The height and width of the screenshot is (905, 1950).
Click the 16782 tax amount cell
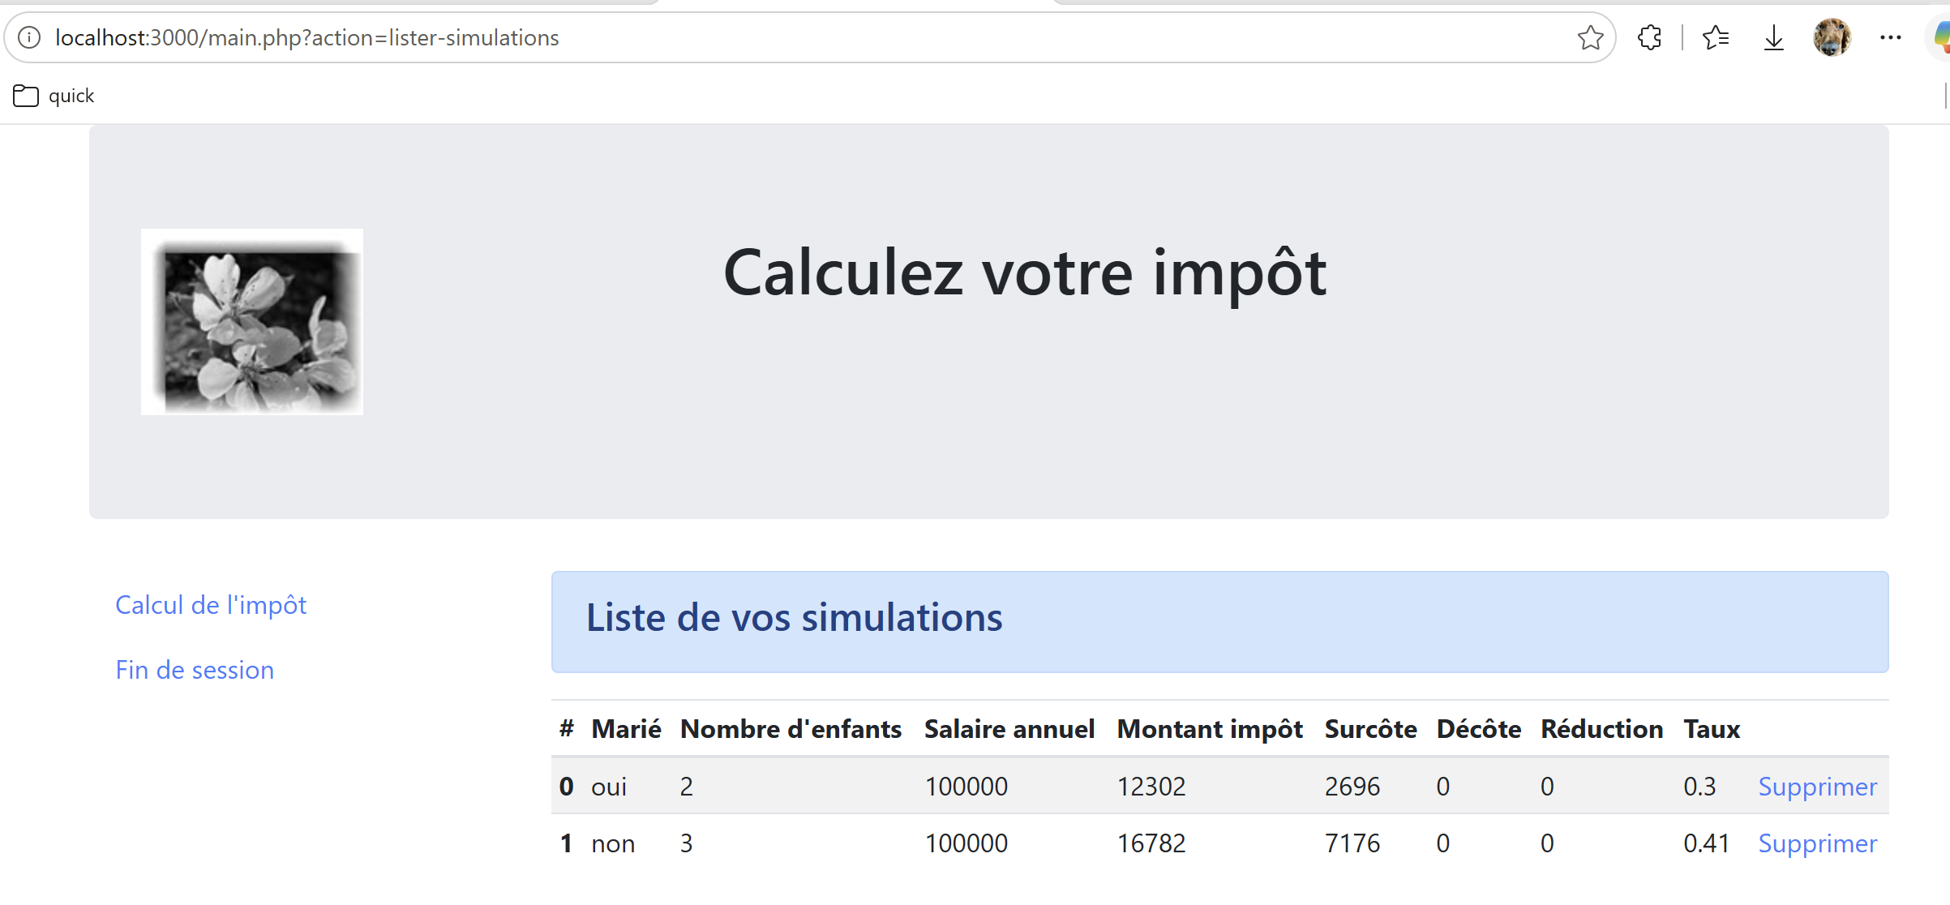(1151, 843)
